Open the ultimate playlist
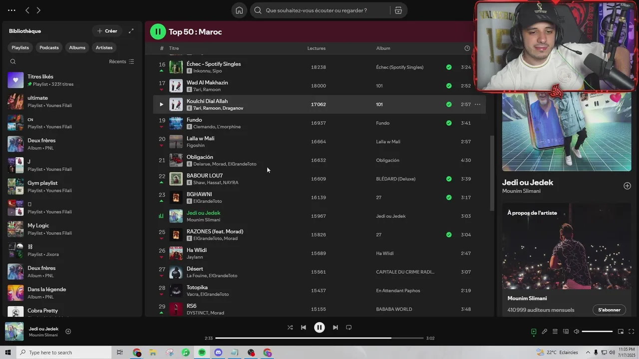The height and width of the screenshot is (359, 639). click(71, 101)
